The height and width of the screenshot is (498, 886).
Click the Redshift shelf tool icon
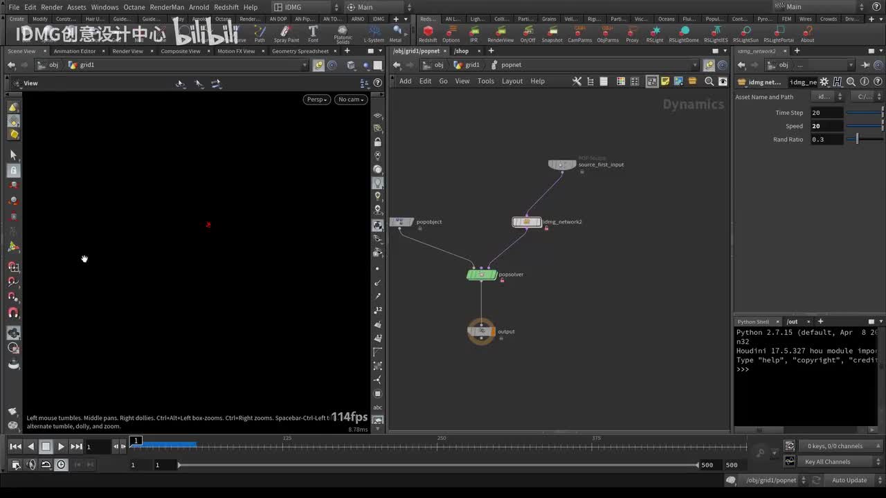[x=428, y=32]
